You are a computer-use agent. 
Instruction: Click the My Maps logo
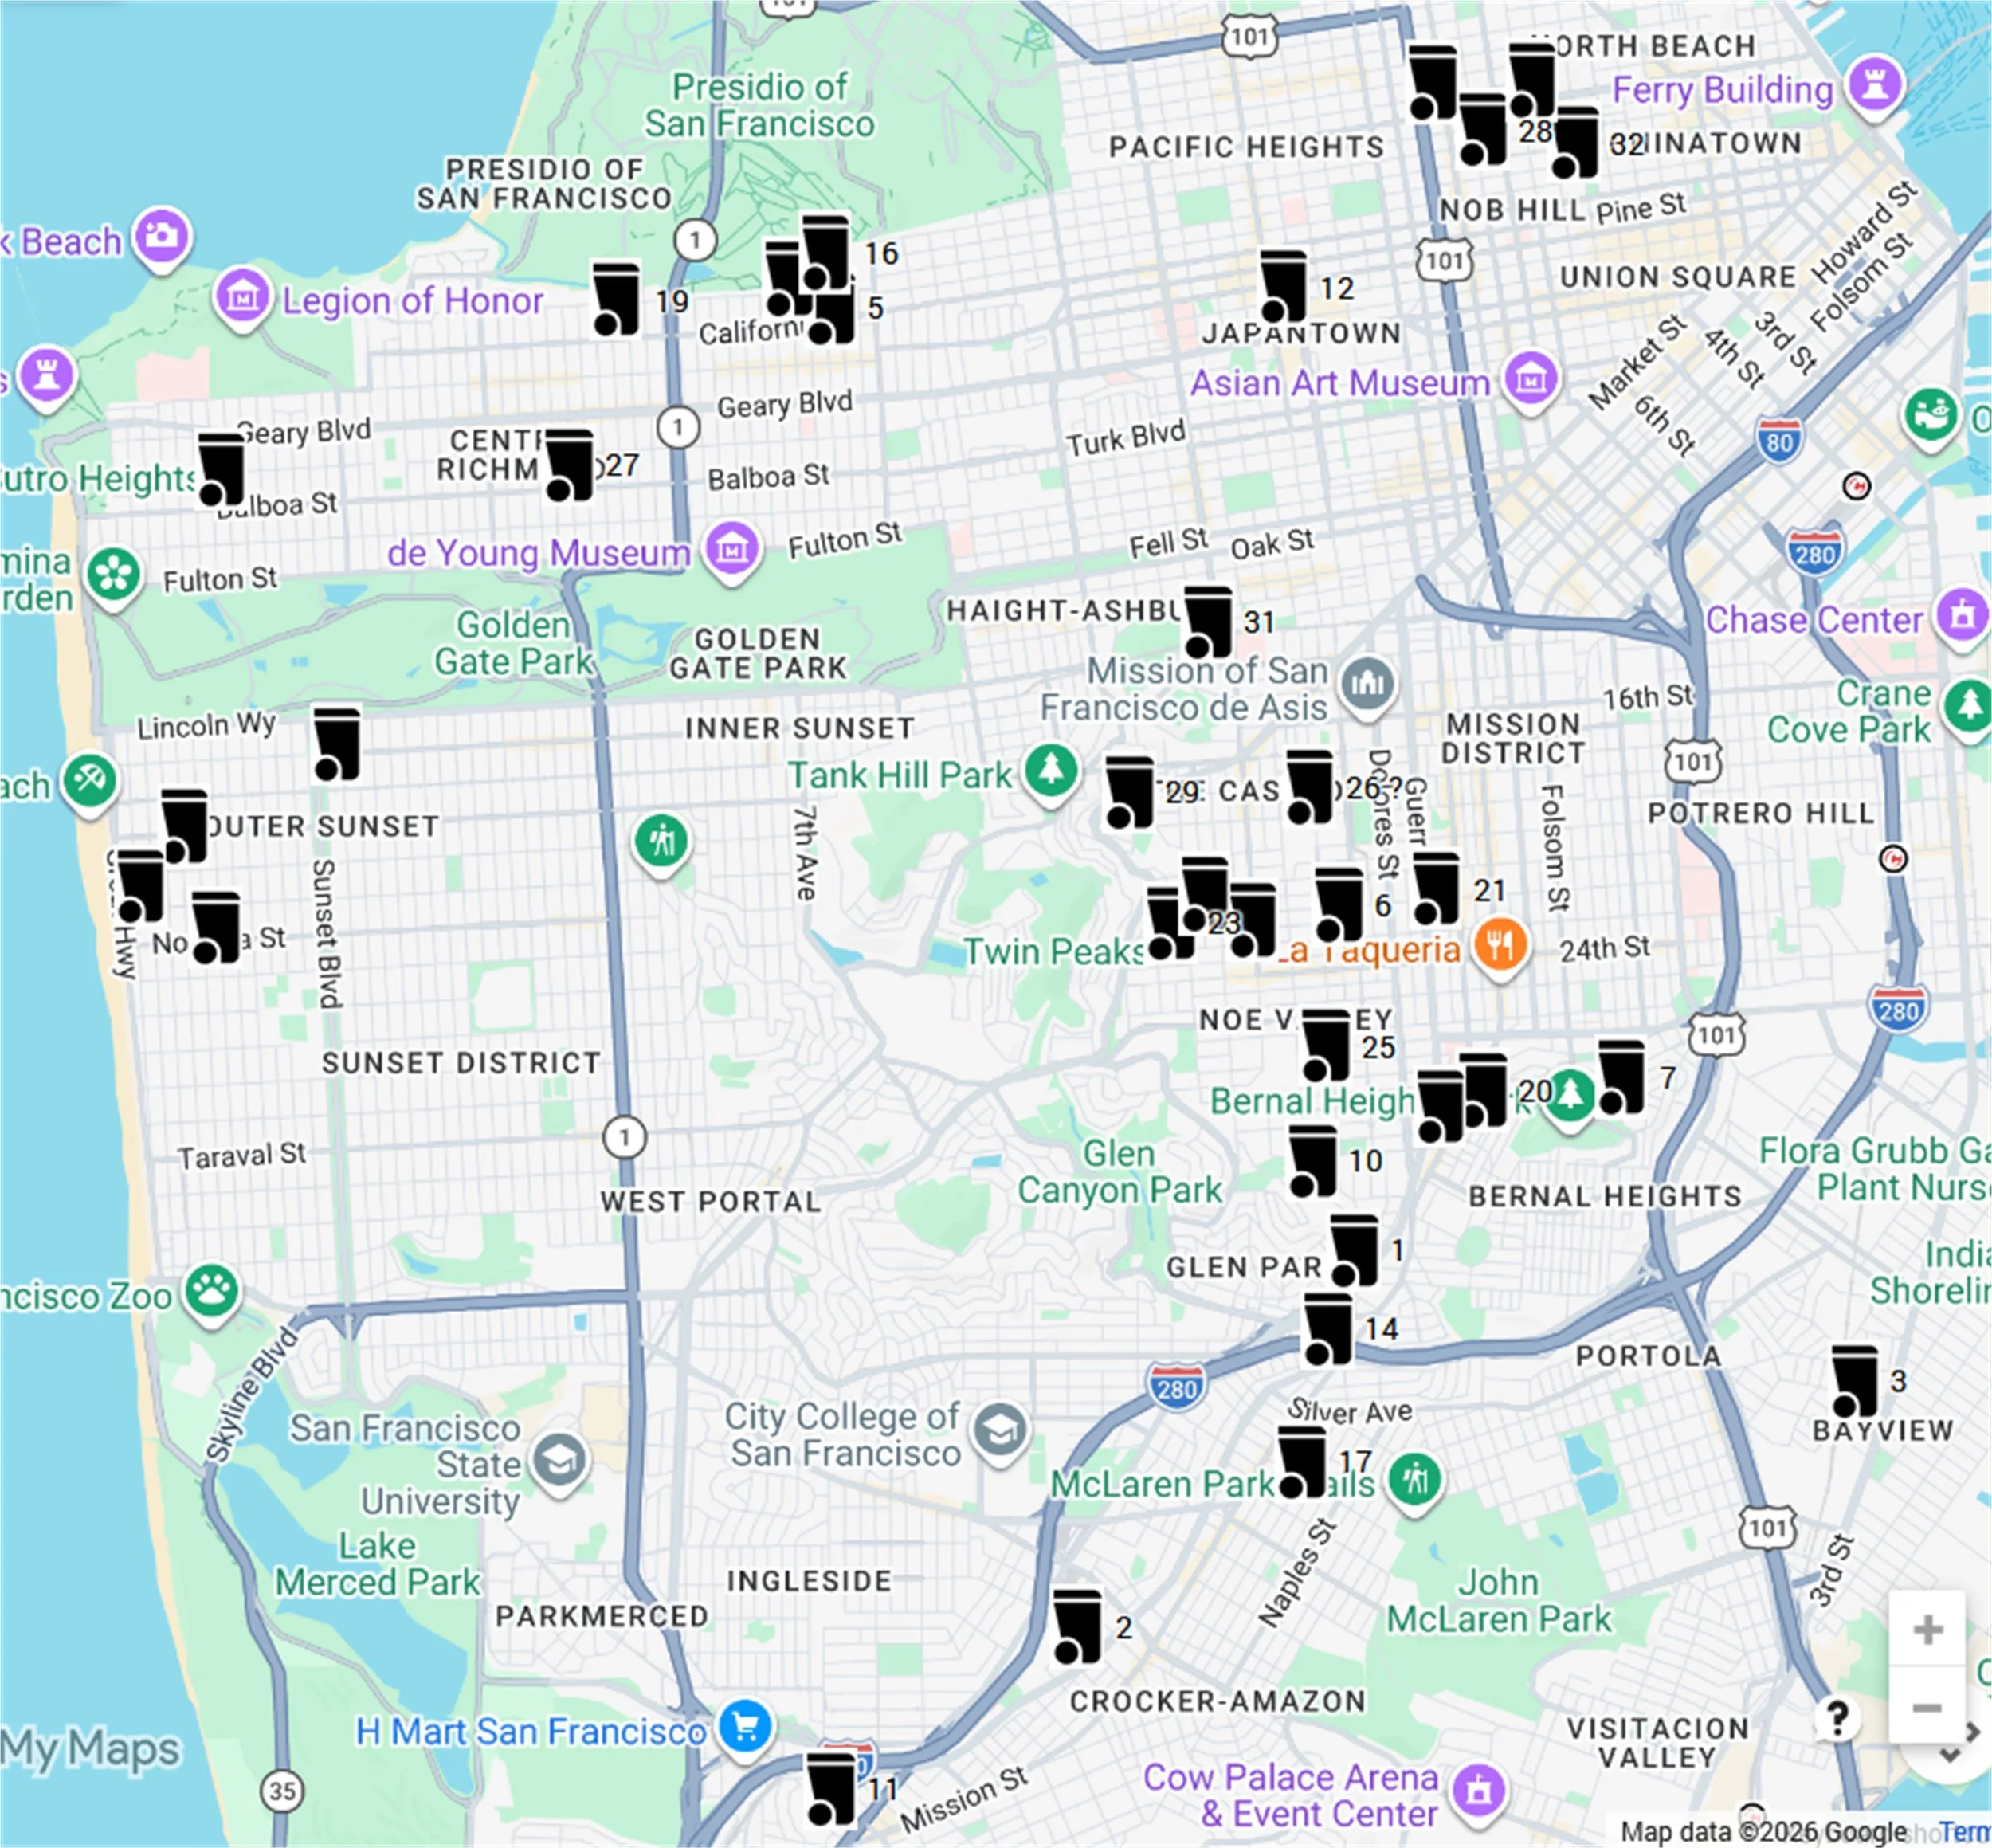pos(90,1750)
